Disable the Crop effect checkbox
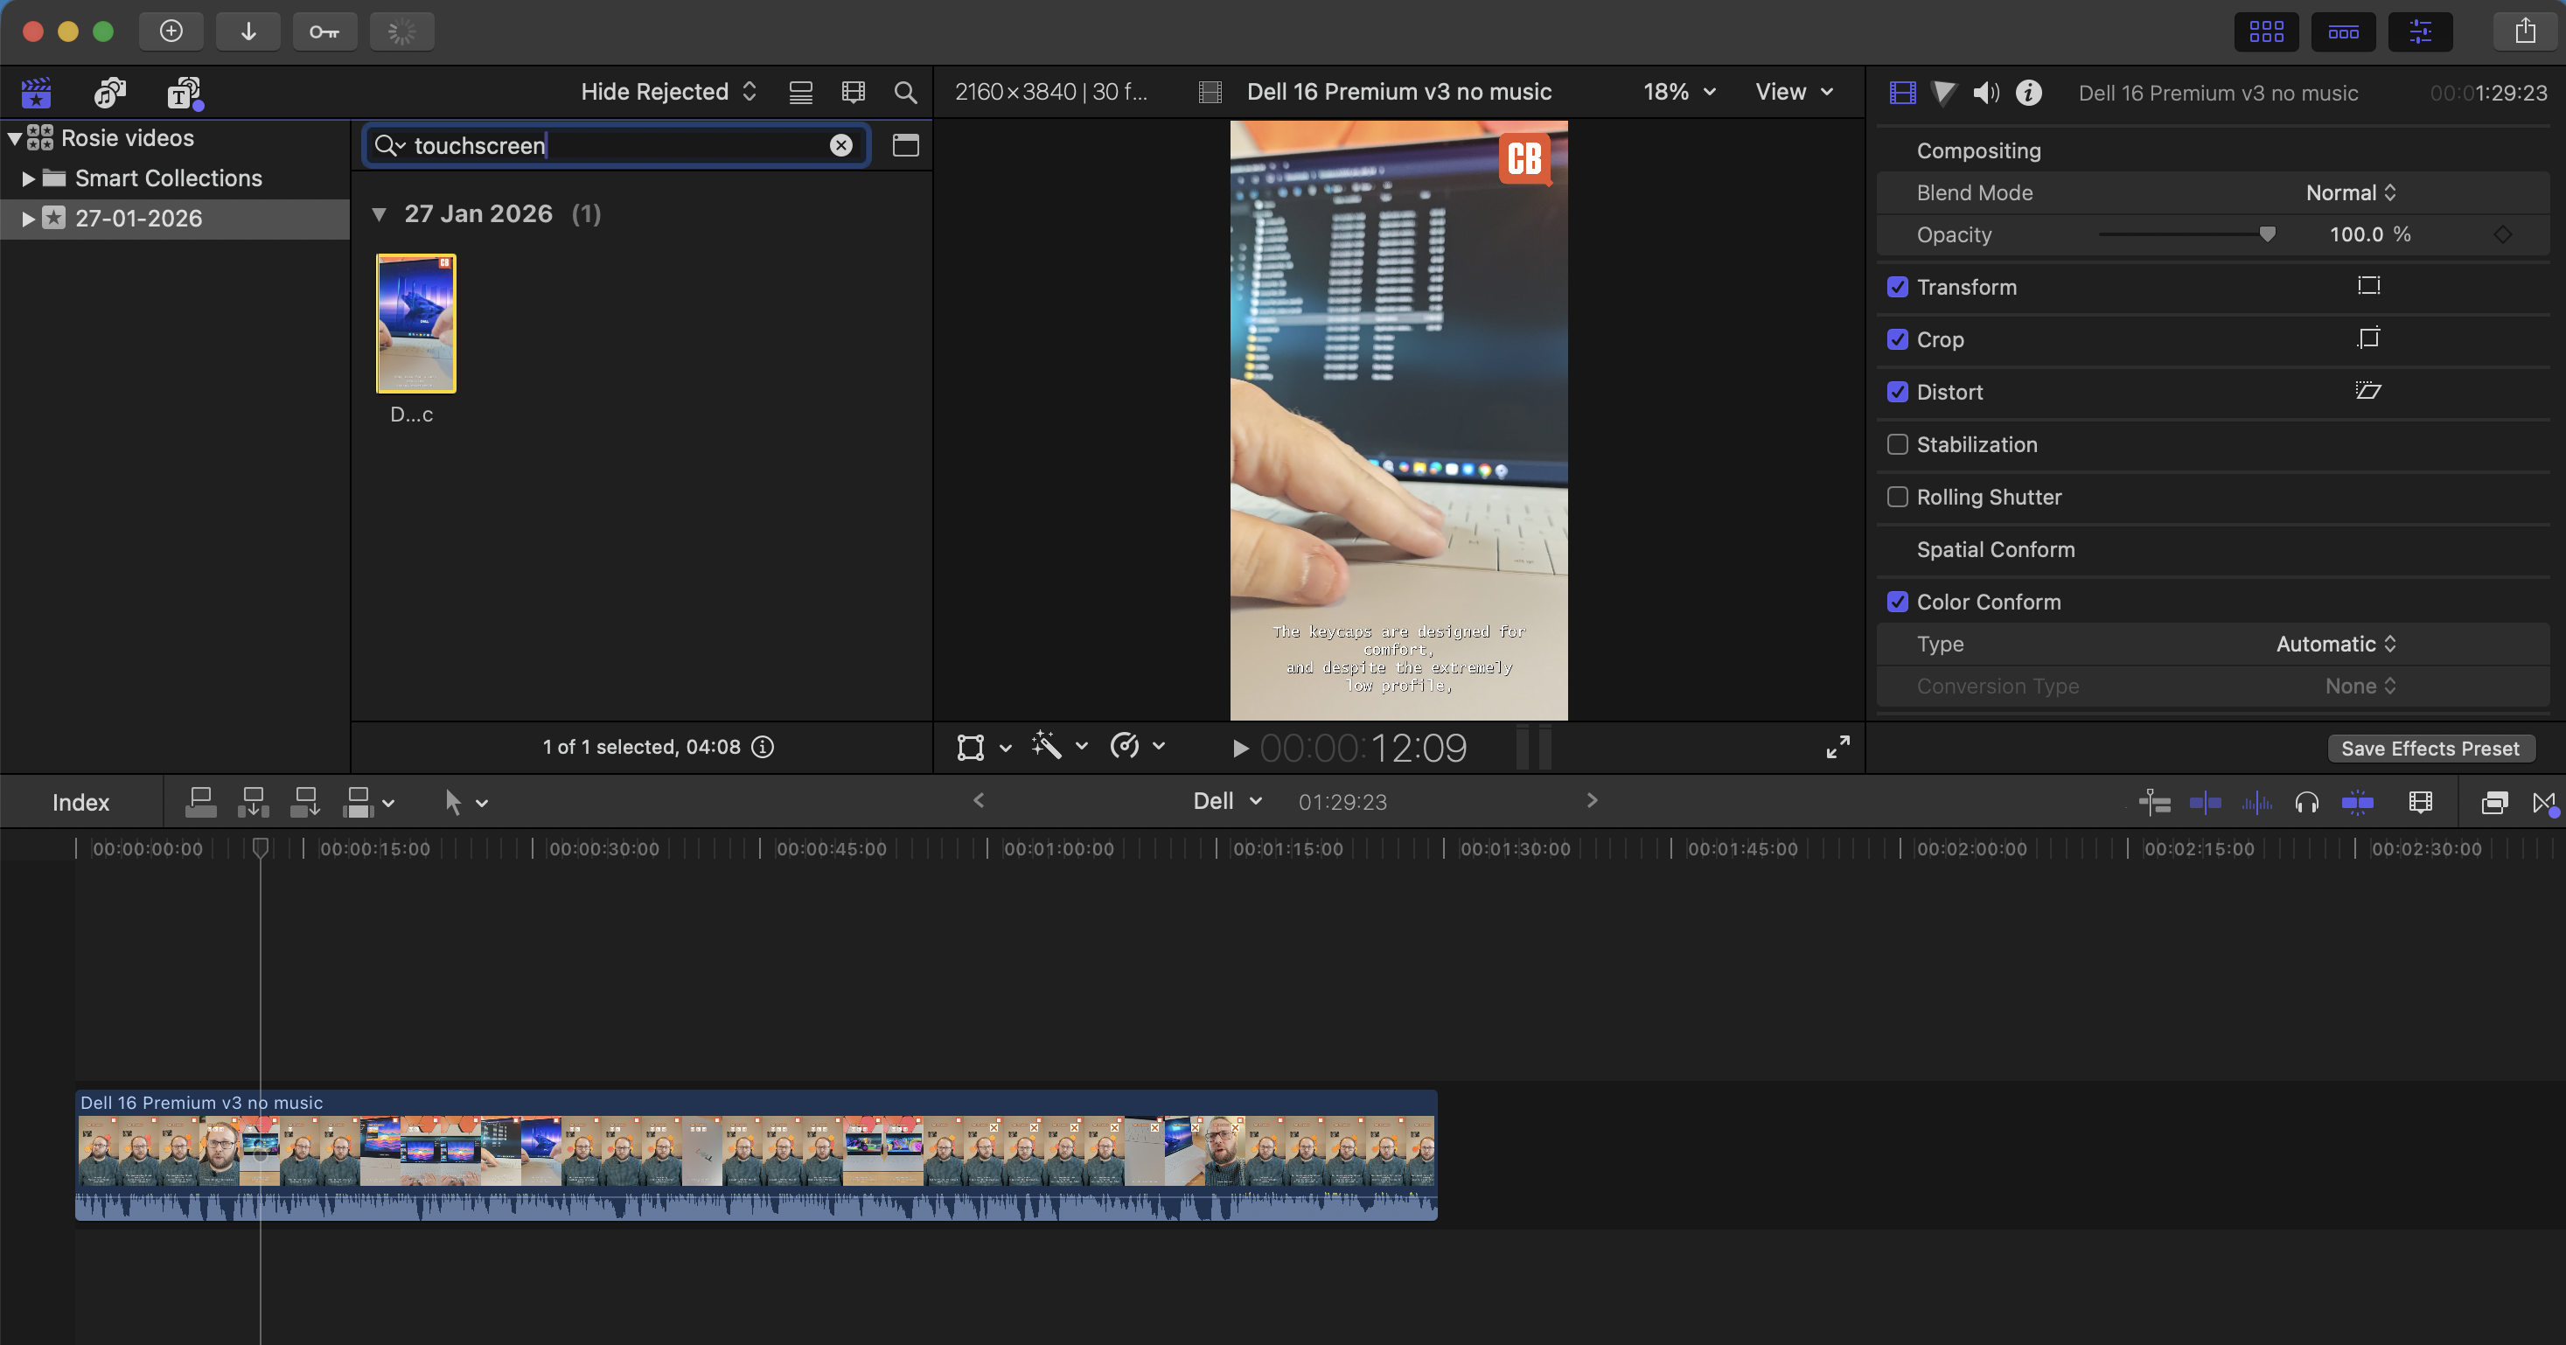This screenshot has width=2566, height=1345. pyautogui.click(x=1899, y=338)
